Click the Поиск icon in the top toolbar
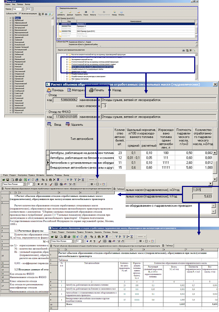Viewport: 219px width, 312px height. tap(87, 13)
